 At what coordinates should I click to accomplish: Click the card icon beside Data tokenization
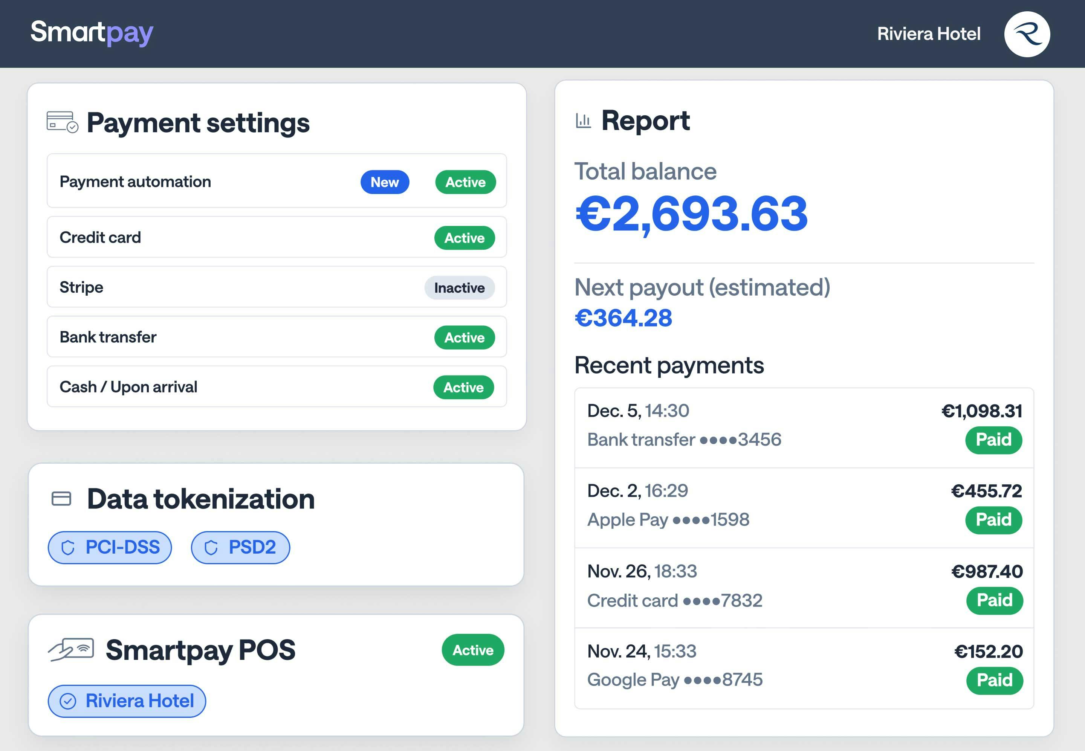click(62, 498)
